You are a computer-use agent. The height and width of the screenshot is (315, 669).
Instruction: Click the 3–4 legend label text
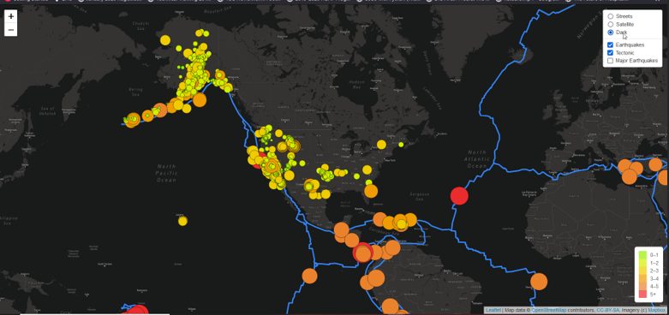pyautogui.click(x=654, y=278)
